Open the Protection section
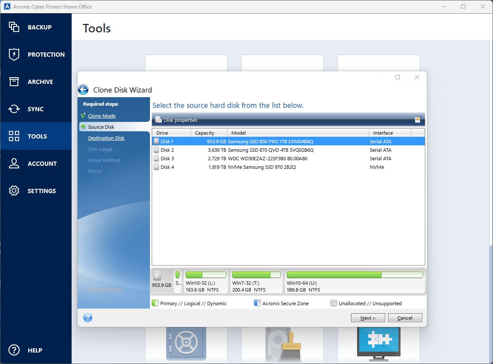The width and height of the screenshot is (493, 364). pyautogui.click(x=36, y=54)
